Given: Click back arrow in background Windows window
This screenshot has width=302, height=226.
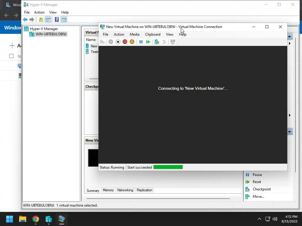Looking at the screenshot, I should (x=6, y=15).
